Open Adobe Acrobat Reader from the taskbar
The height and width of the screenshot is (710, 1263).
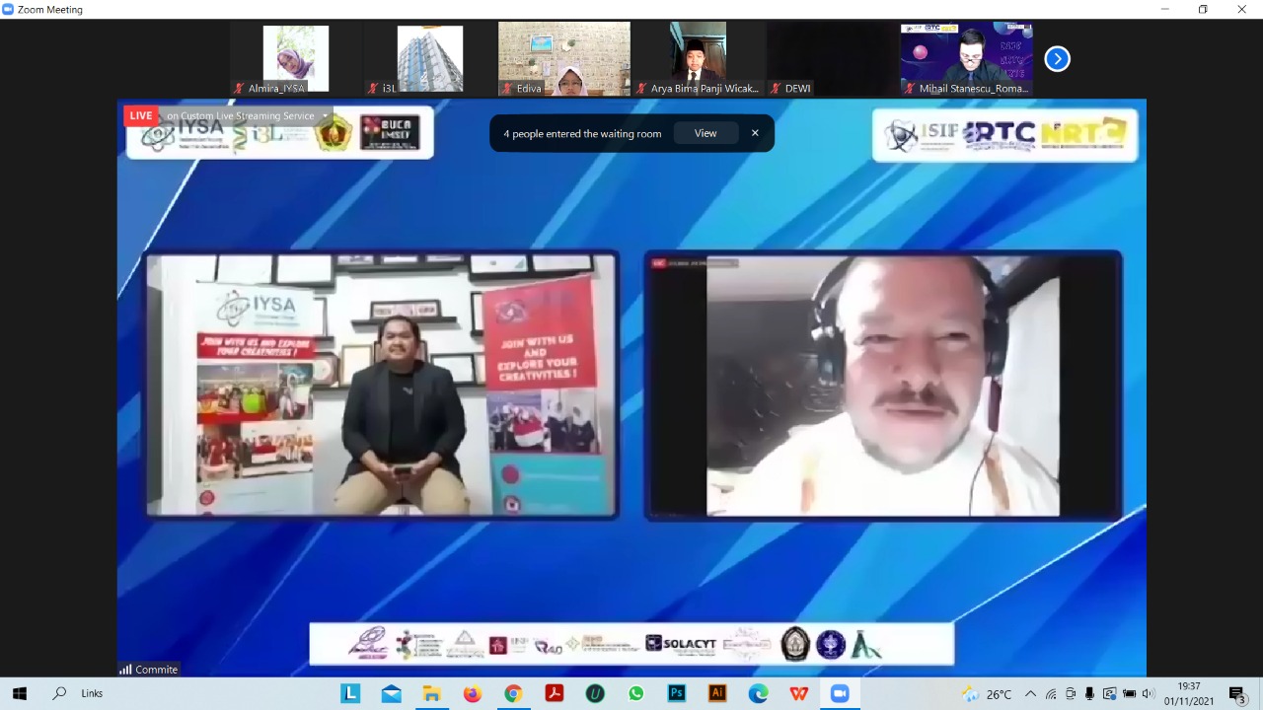(554, 693)
